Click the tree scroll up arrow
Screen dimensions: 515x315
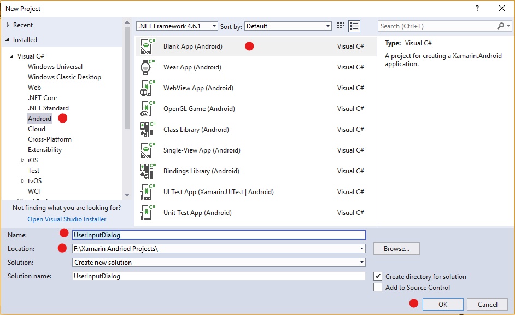point(127,22)
